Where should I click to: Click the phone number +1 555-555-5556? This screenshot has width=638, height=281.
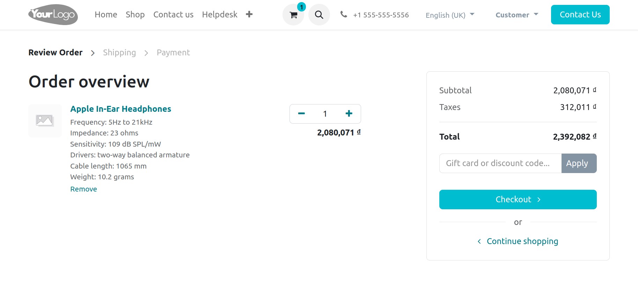click(x=381, y=15)
